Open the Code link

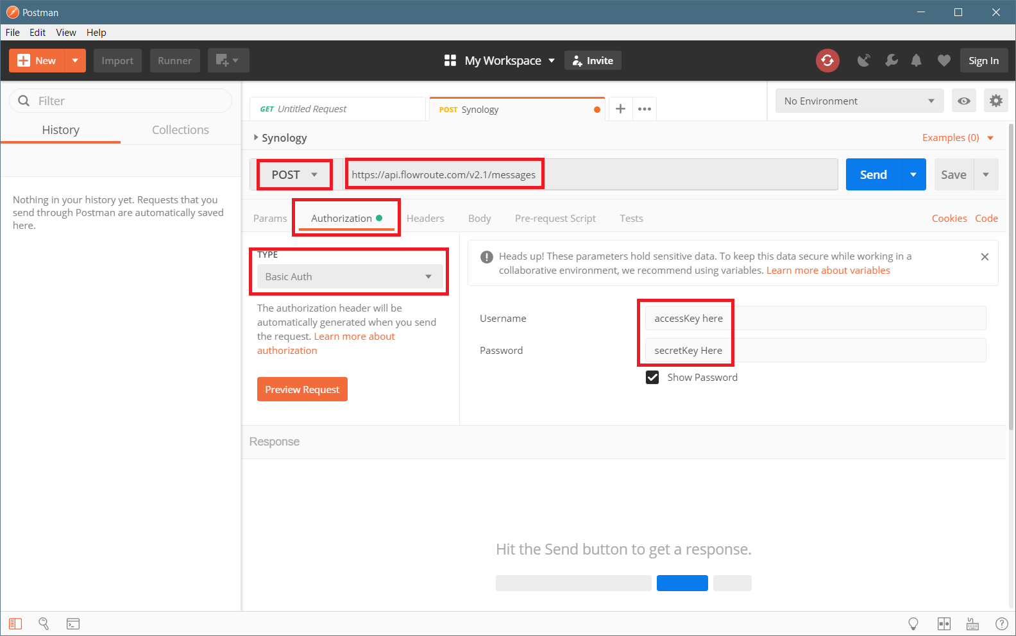[x=986, y=218]
